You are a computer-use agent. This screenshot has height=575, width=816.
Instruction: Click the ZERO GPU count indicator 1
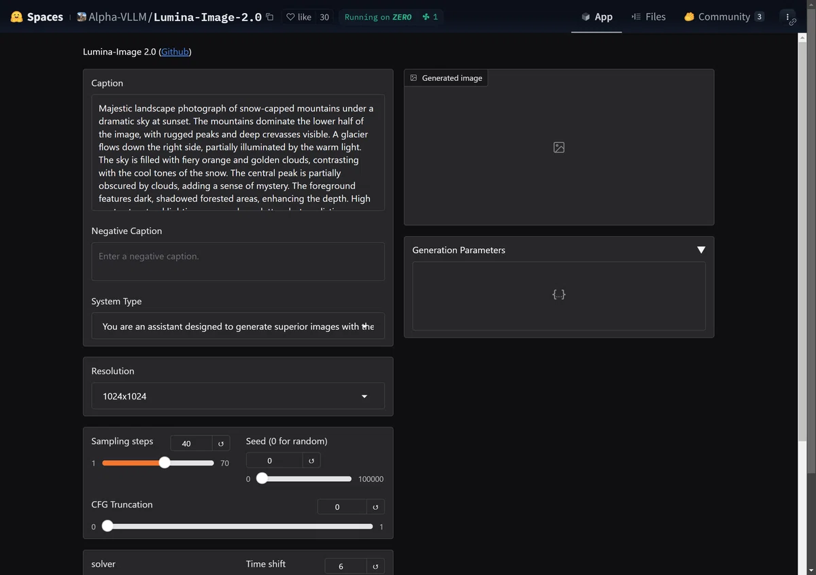430,17
